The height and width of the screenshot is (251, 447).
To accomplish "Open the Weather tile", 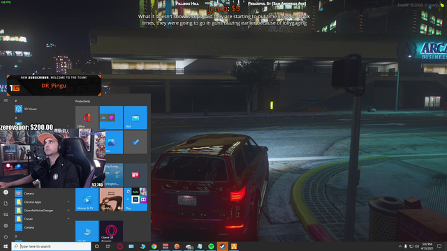I will coord(114,175).
